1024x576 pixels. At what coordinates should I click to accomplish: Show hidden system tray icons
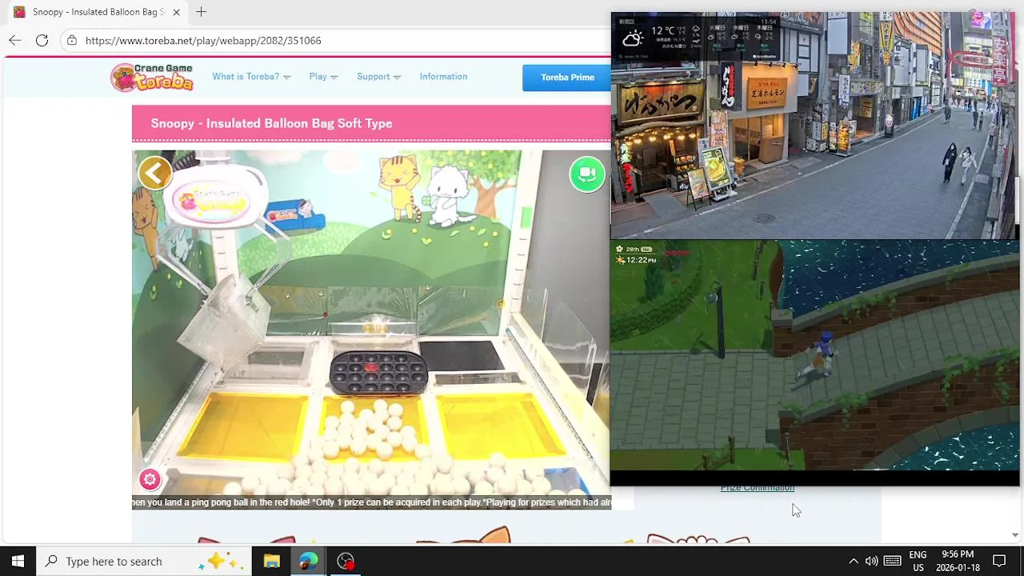click(853, 561)
